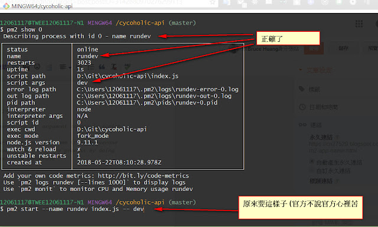Click the script path 'D:\Git\cycoholic-api\index.js'
Viewport: 378px width, 227px height.
(128, 76)
